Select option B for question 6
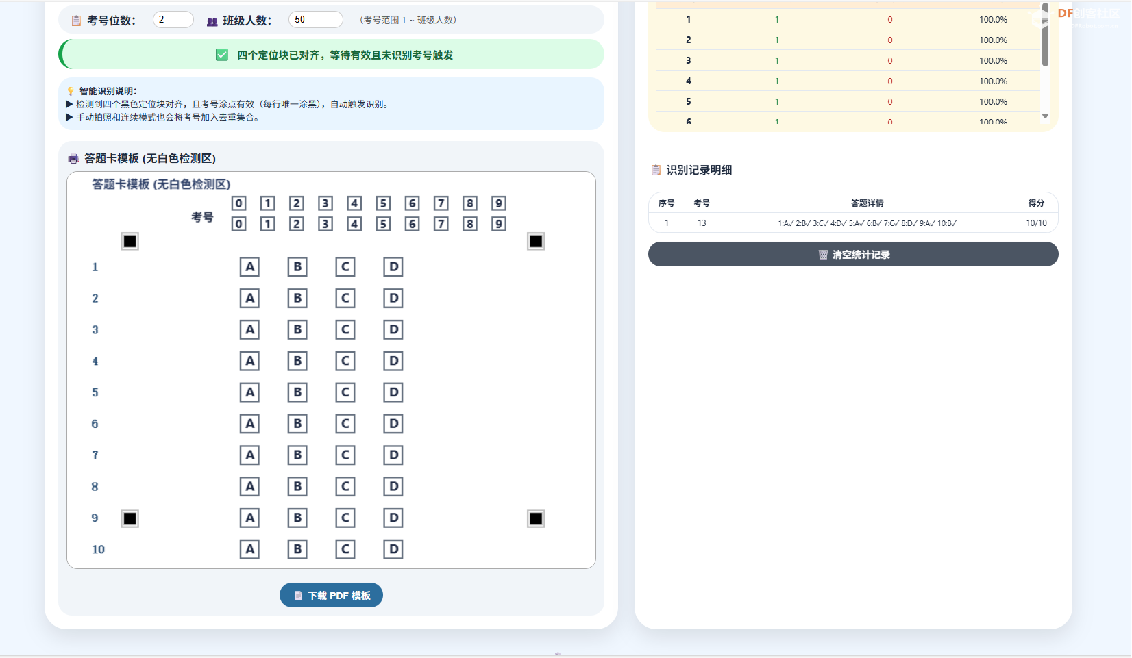Viewport: 1132px width, 658px height. 297,424
